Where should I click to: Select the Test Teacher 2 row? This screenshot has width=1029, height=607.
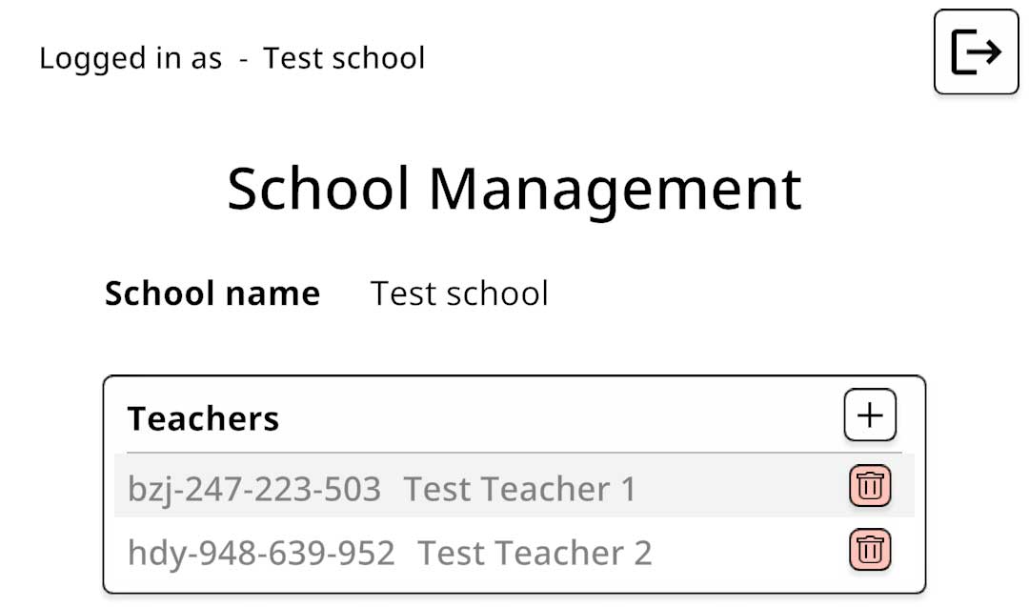514,550
